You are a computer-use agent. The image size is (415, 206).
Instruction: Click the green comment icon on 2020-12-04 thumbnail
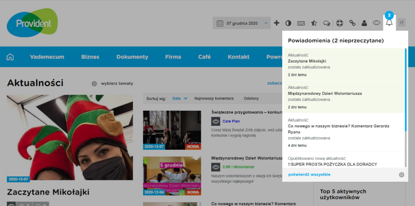click(182, 192)
